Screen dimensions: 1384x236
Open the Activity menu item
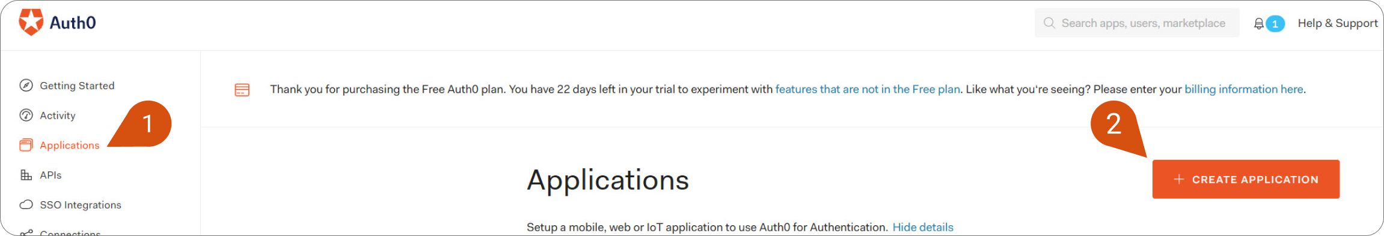(x=58, y=116)
